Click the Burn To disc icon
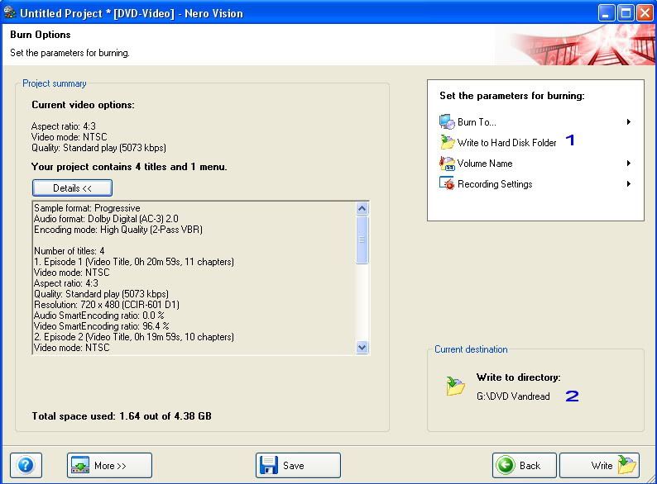 [447, 121]
